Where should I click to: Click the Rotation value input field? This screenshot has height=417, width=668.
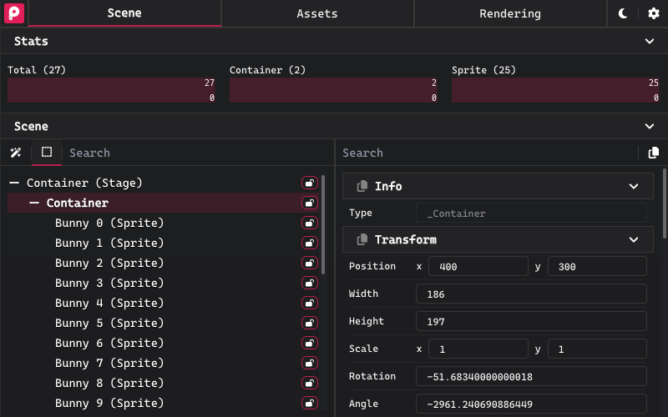[531, 376]
